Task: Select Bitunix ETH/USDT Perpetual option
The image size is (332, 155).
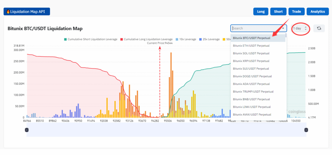Action: (x=251, y=46)
